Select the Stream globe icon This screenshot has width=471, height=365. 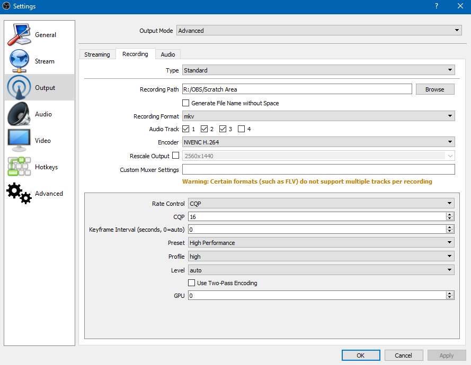(19, 61)
